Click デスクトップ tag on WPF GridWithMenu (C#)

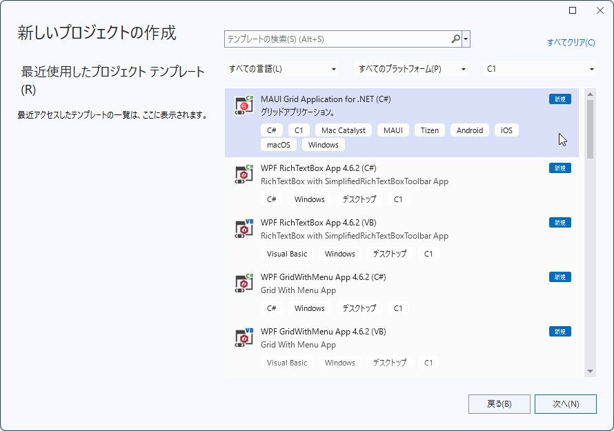pyautogui.click(x=359, y=308)
